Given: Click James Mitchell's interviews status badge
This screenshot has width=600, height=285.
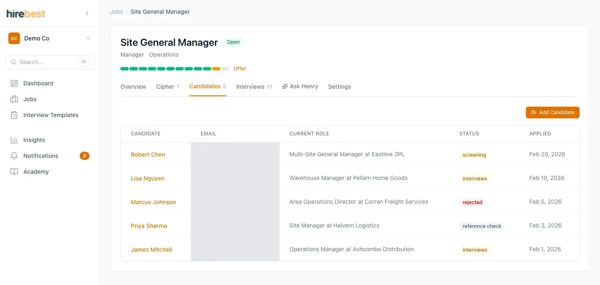Looking at the screenshot, I should [475, 250].
